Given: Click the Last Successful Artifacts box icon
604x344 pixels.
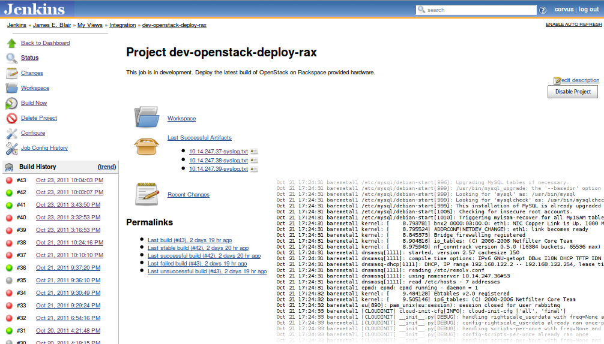Looking at the screenshot, I should pyautogui.click(x=146, y=146).
